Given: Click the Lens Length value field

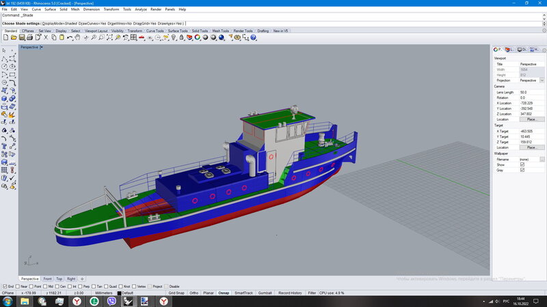Looking at the screenshot, I should pos(532,92).
